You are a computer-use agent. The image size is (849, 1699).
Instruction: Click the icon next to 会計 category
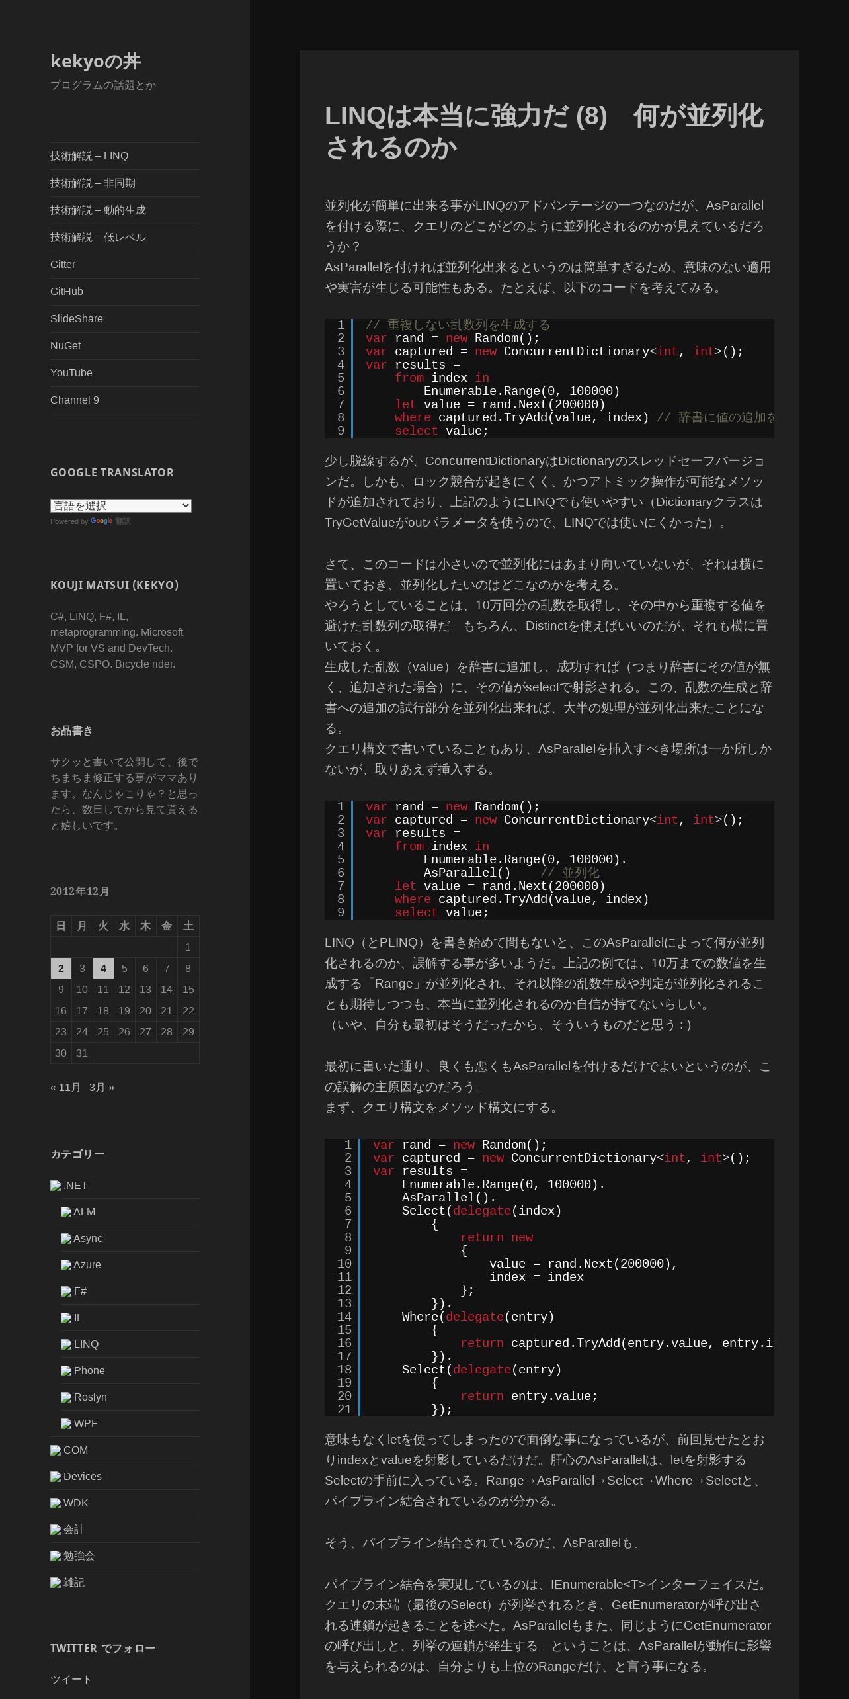[x=56, y=1530]
